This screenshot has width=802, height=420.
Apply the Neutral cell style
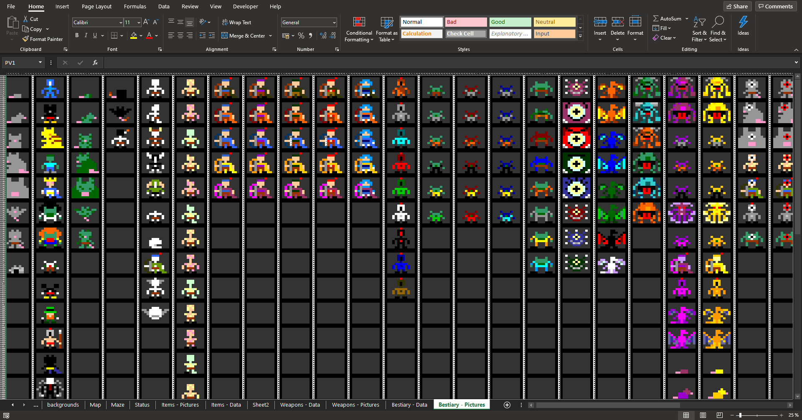tap(554, 22)
